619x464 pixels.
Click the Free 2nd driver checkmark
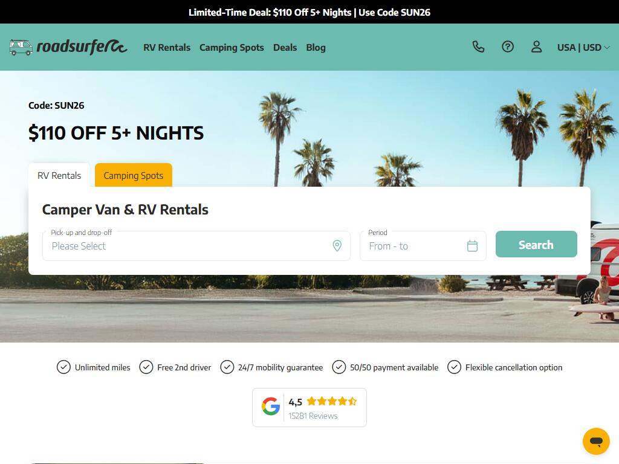pyautogui.click(x=146, y=367)
